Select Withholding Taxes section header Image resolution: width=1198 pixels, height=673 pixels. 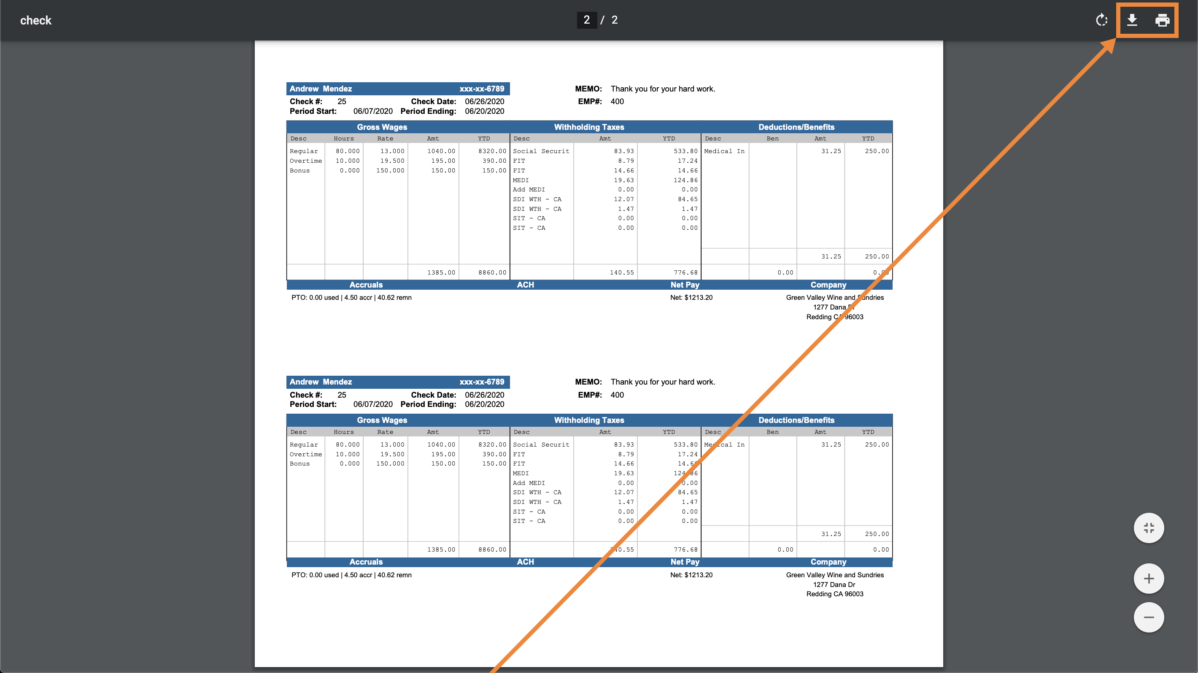click(589, 127)
